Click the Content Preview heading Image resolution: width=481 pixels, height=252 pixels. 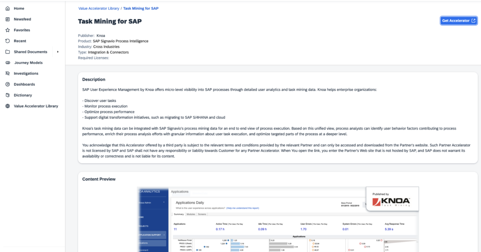point(99,179)
